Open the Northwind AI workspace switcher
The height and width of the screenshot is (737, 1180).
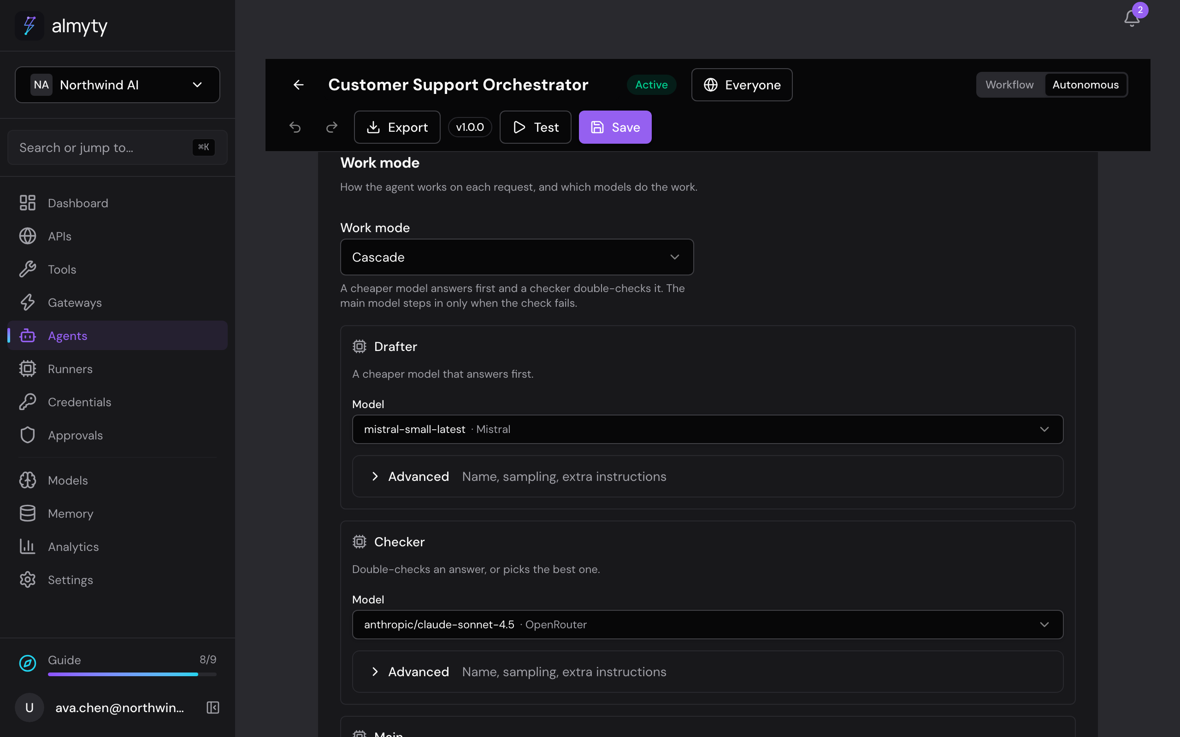[x=118, y=85]
